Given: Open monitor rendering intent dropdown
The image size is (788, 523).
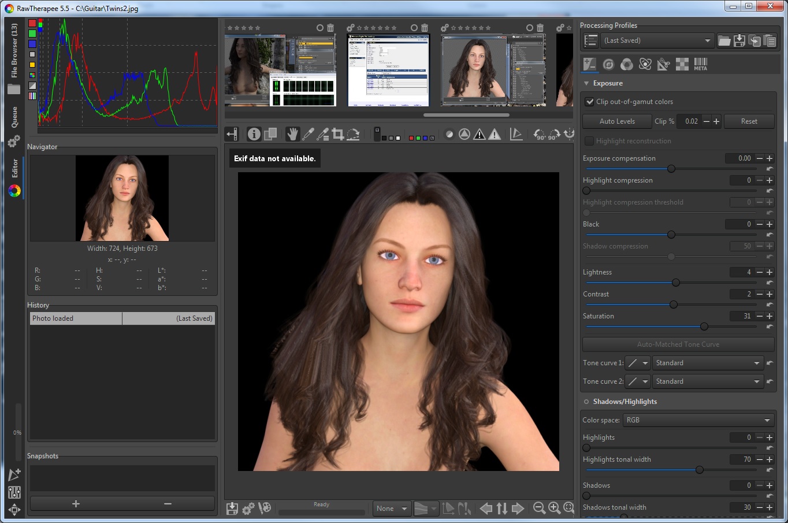Looking at the screenshot, I should point(426,509).
